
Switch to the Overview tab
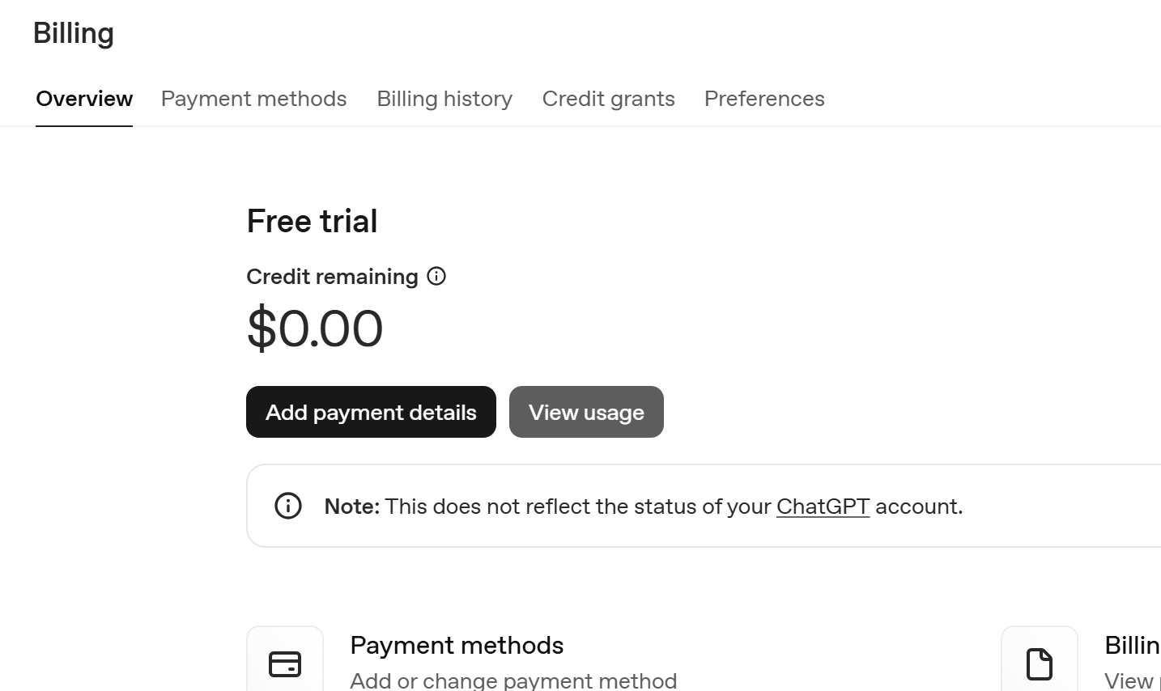coord(84,99)
